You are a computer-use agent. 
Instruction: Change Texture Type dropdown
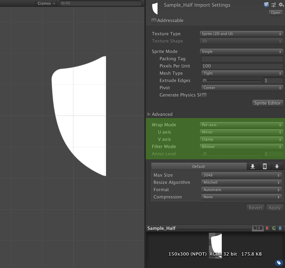(x=241, y=34)
